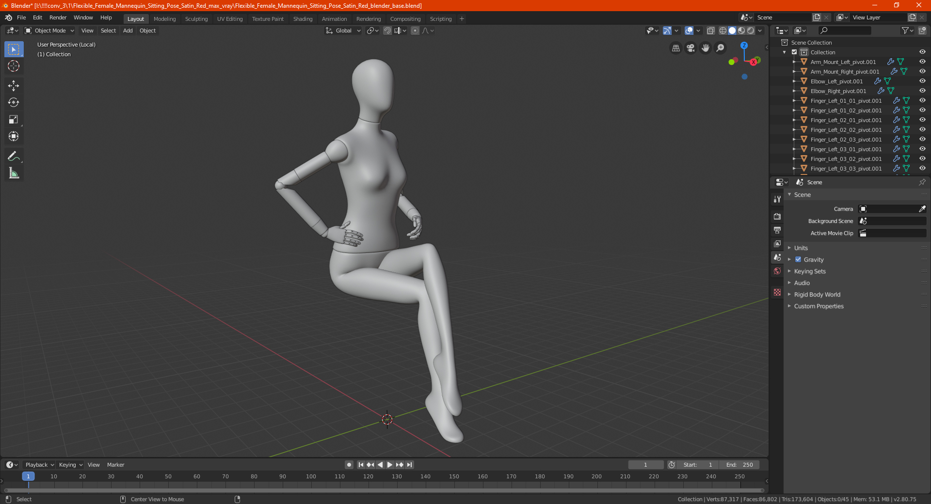Click the current frame number field

coord(646,465)
